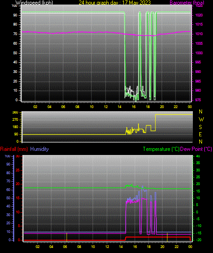This screenshot has height=253, width=213.
Task: Click the "24 hour graph day : 17 May 2023" title
Action: pos(115,3)
